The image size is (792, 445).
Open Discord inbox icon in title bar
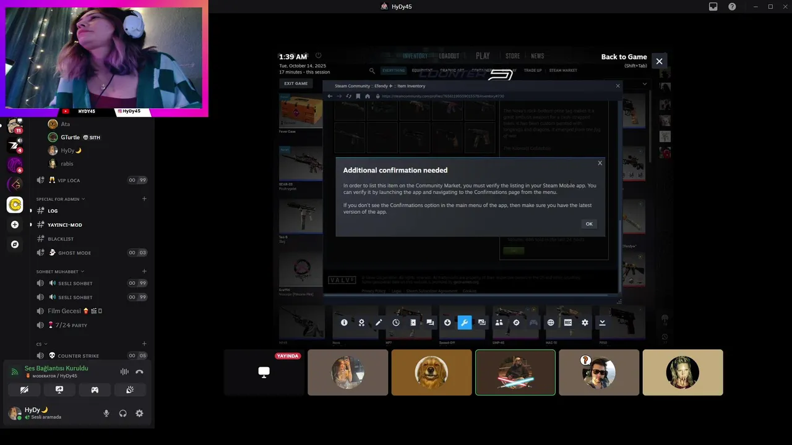713,7
